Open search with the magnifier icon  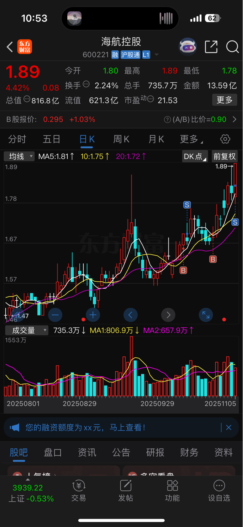(232, 47)
